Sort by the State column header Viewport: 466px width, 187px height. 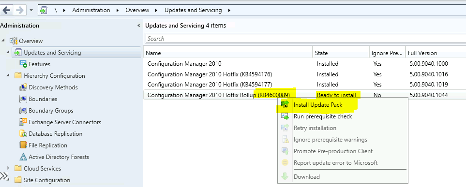click(x=341, y=53)
